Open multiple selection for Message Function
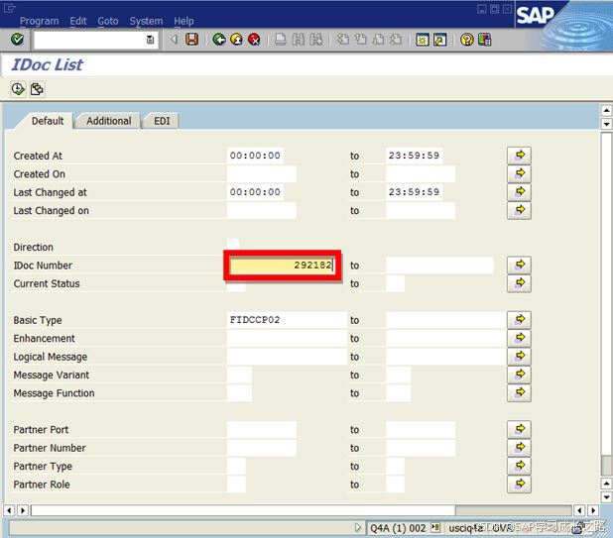This screenshot has height=538, width=613. click(x=519, y=392)
